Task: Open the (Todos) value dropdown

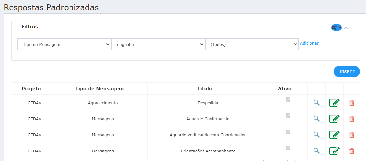Action: [x=252, y=44]
